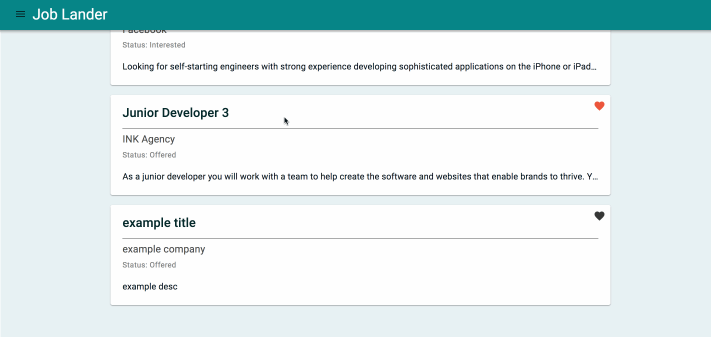Open the self-starting engineers description text

click(x=360, y=66)
